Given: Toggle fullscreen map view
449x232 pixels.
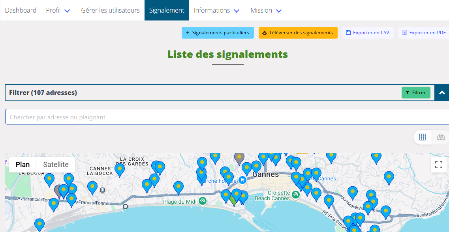Looking at the screenshot, I should click(x=438, y=165).
